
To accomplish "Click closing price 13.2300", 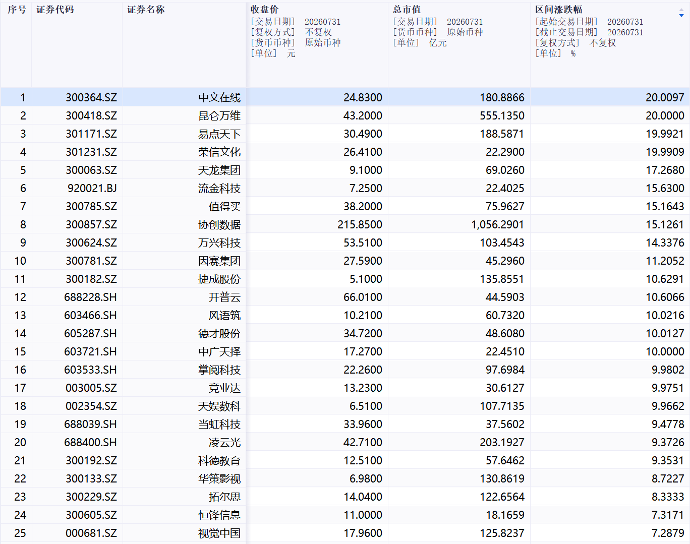I will pyautogui.click(x=363, y=388).
